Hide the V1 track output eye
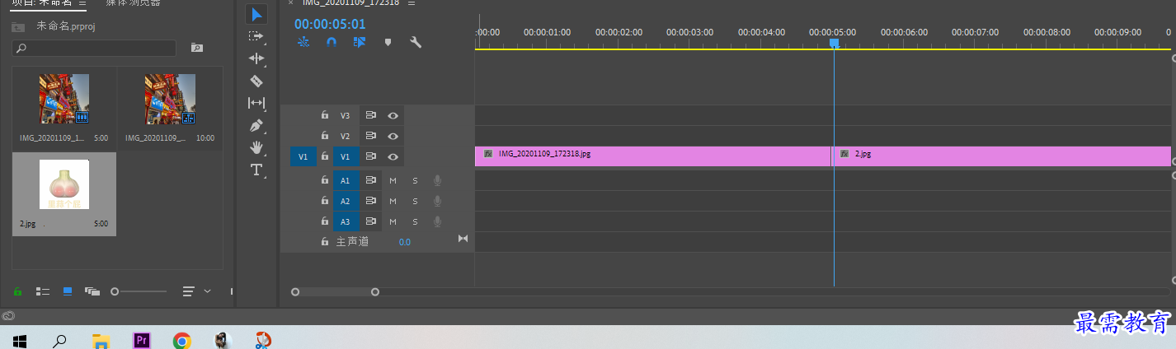 [393, 156]
